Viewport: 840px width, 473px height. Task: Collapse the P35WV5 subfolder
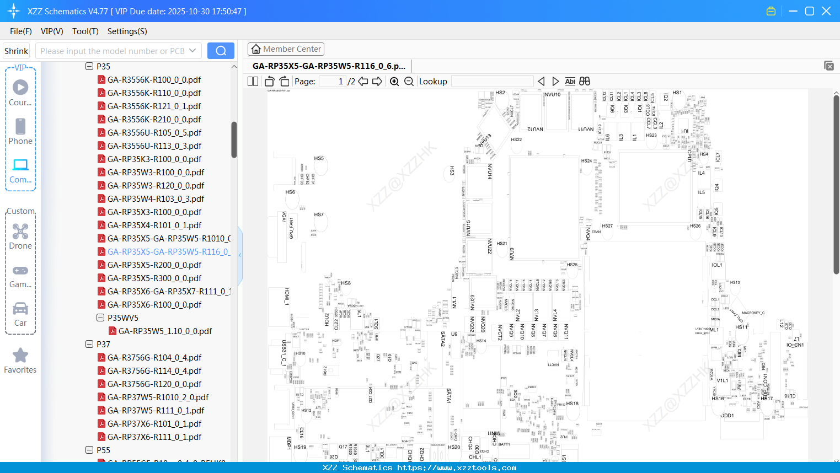click(x=100, y=318)
